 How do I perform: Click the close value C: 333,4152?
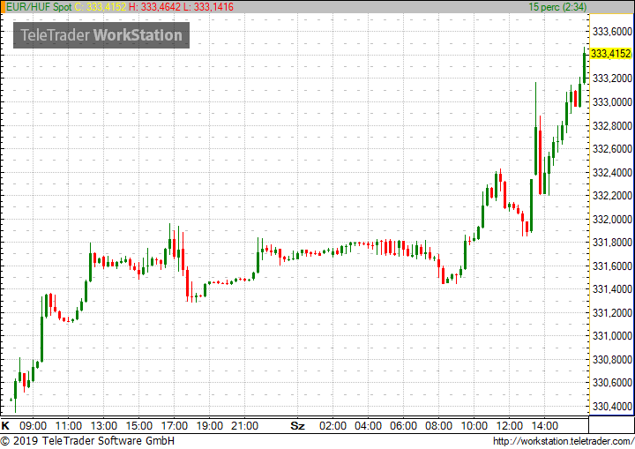point(101,7)
